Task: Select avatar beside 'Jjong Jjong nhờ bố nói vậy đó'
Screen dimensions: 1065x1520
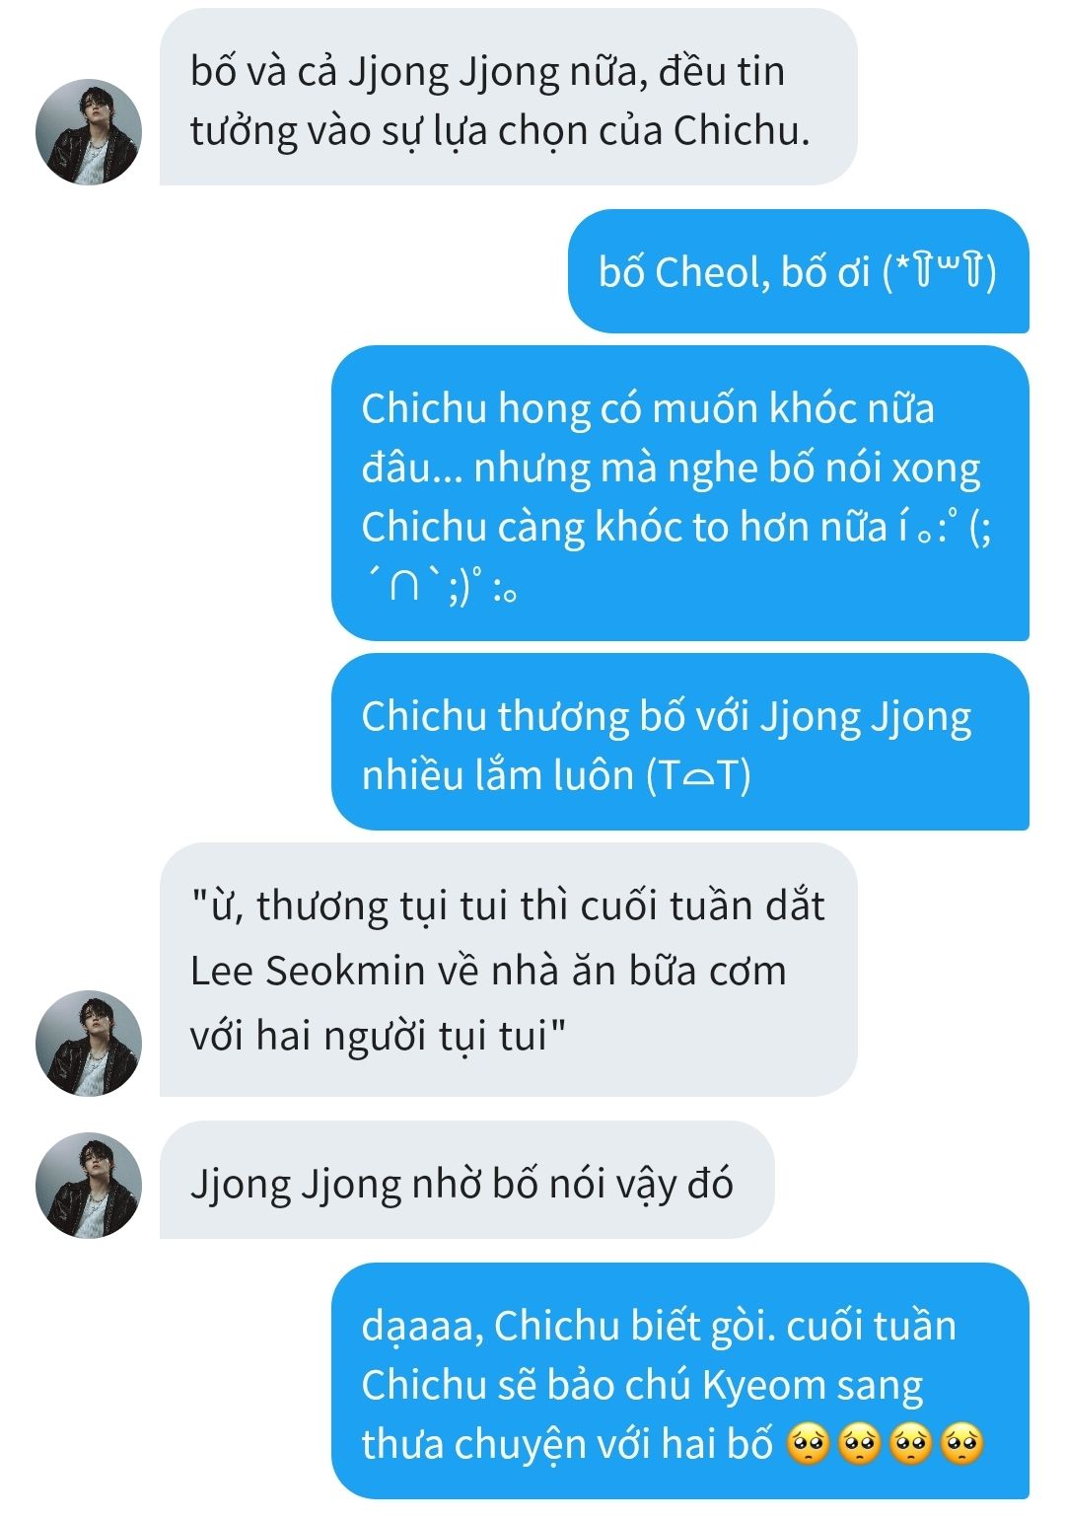Action: coord(89,1186)
